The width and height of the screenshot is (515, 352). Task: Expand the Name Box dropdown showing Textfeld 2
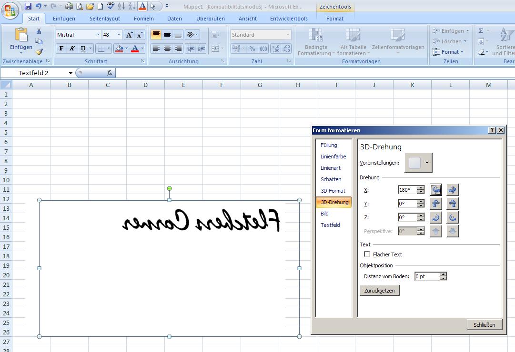(x=71, y=73)
